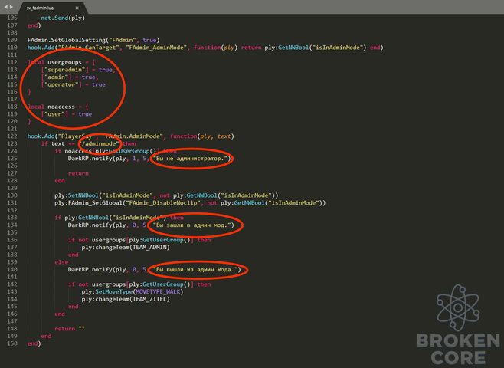Viewport: 504px width, 368px height.
Task: Click the "/adminmode" command string
Action: [x=100, y=144]
